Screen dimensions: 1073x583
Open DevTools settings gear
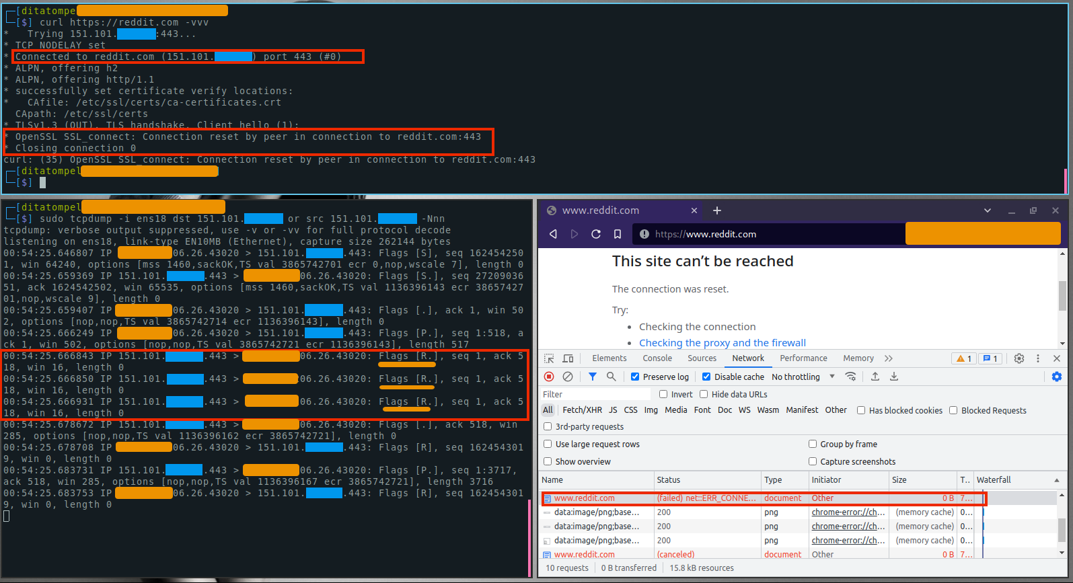tap(1019, 358)
